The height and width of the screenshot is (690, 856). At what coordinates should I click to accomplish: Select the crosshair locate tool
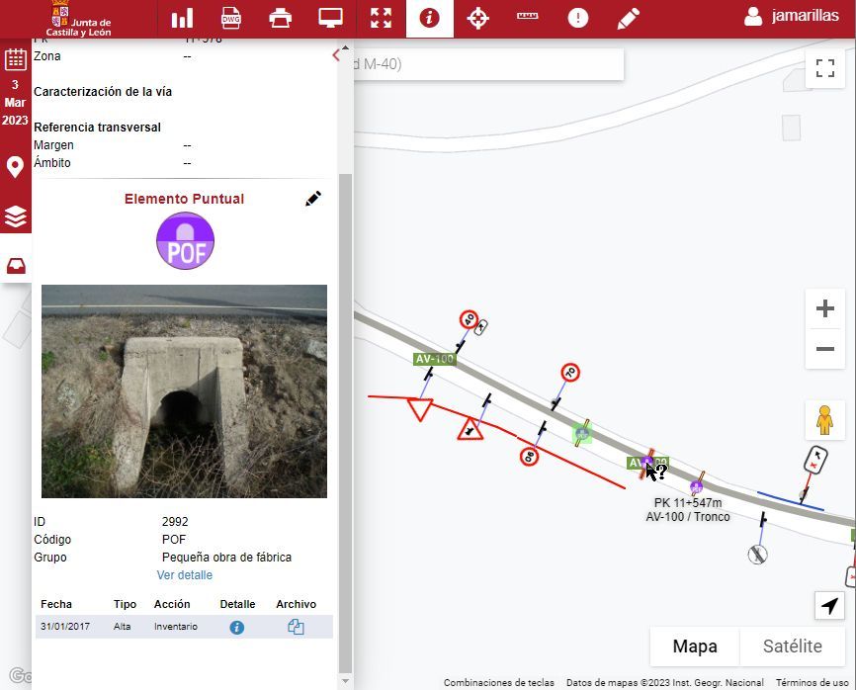point(478,19)
